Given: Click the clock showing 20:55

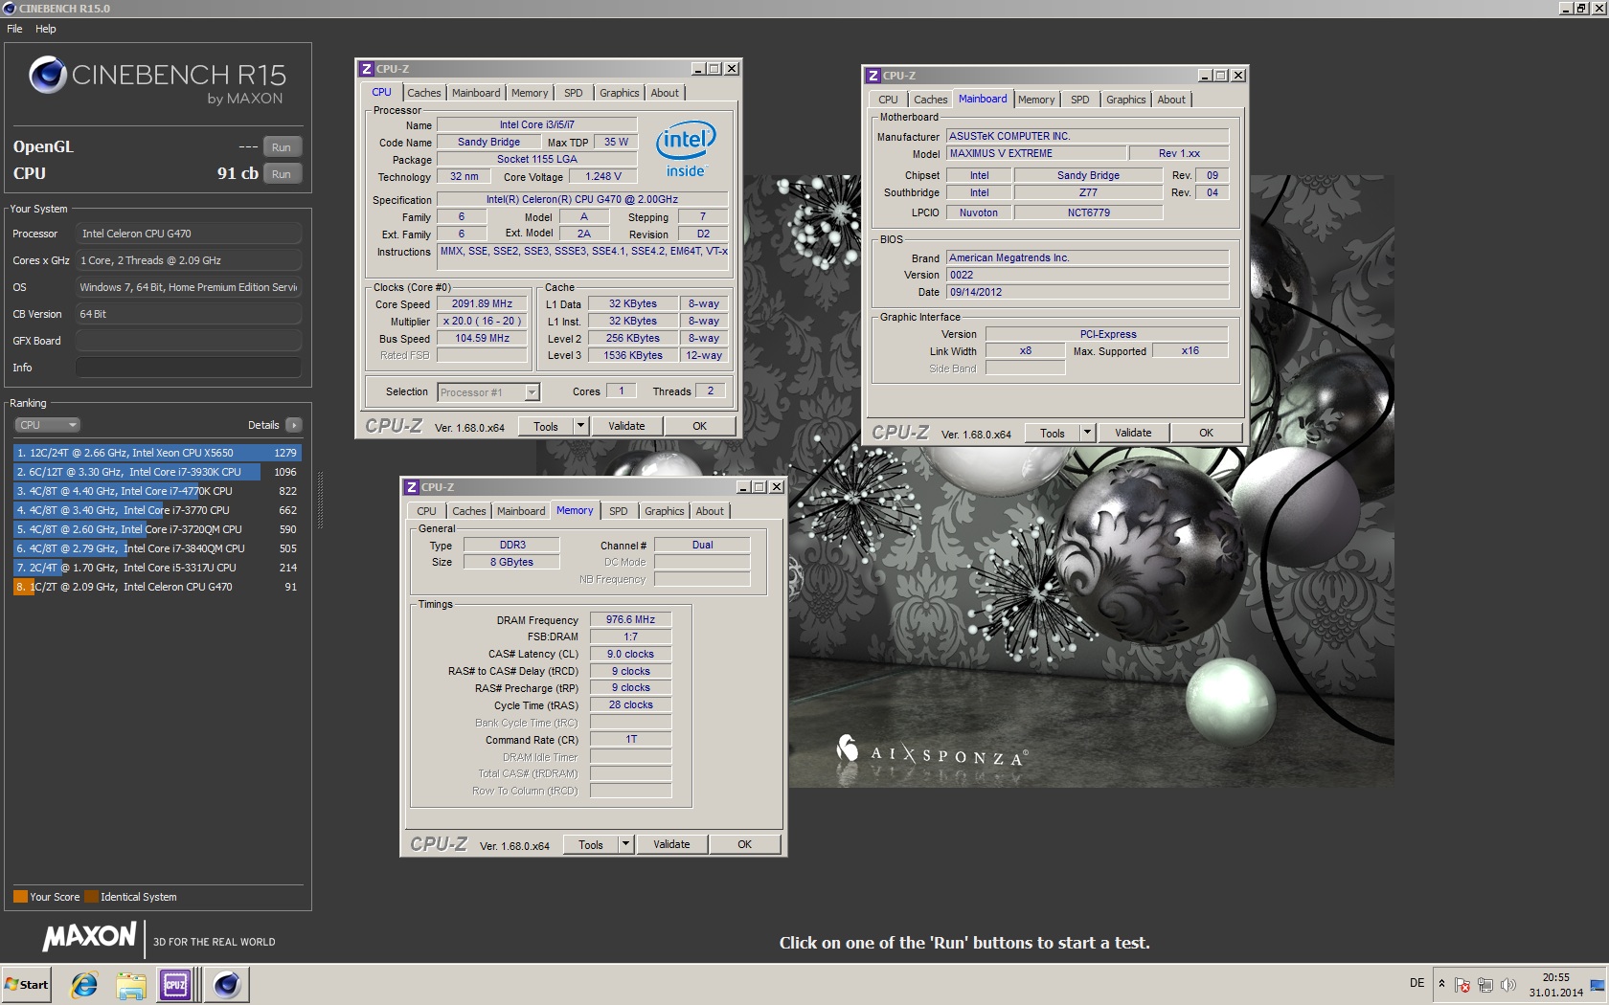Looking at the screenshot, I should (1555, 977).
